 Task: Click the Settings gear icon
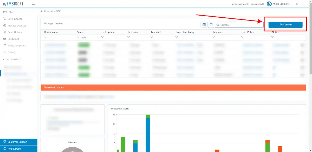5,52
